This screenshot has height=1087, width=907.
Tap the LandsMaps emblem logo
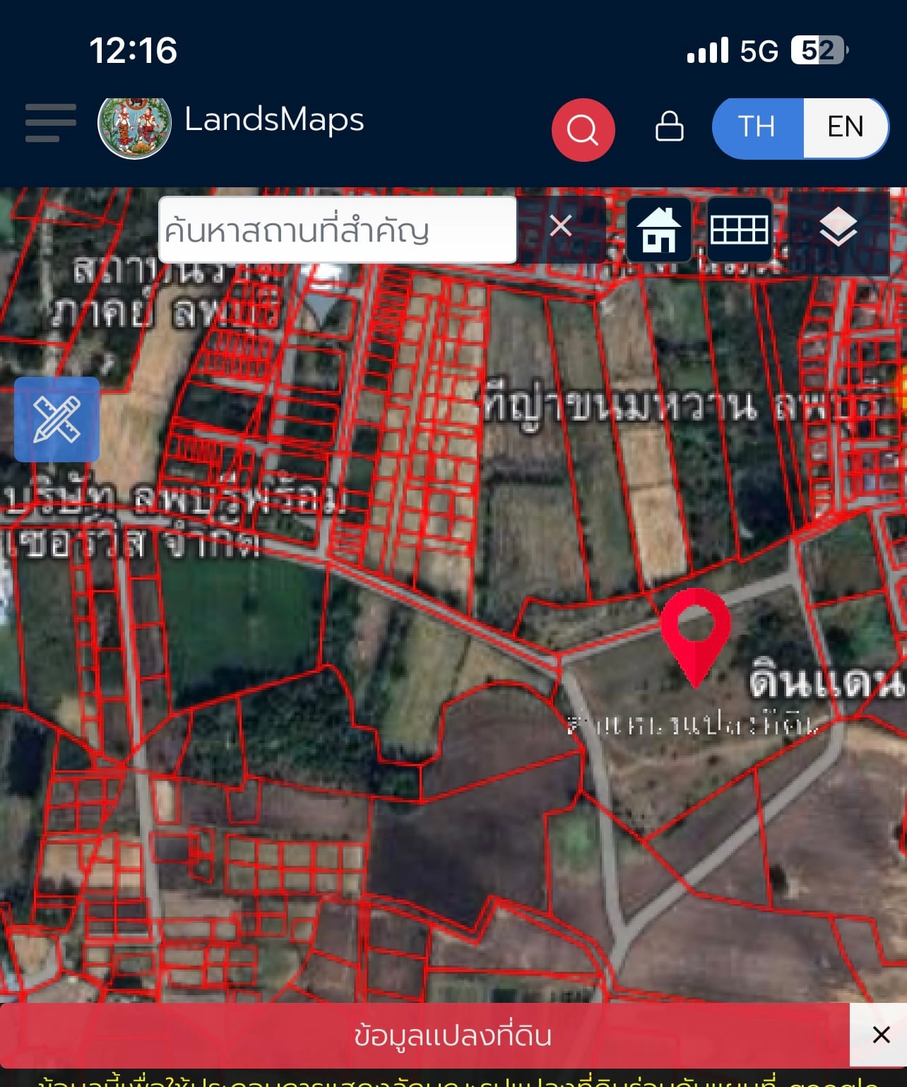(134, 127)
